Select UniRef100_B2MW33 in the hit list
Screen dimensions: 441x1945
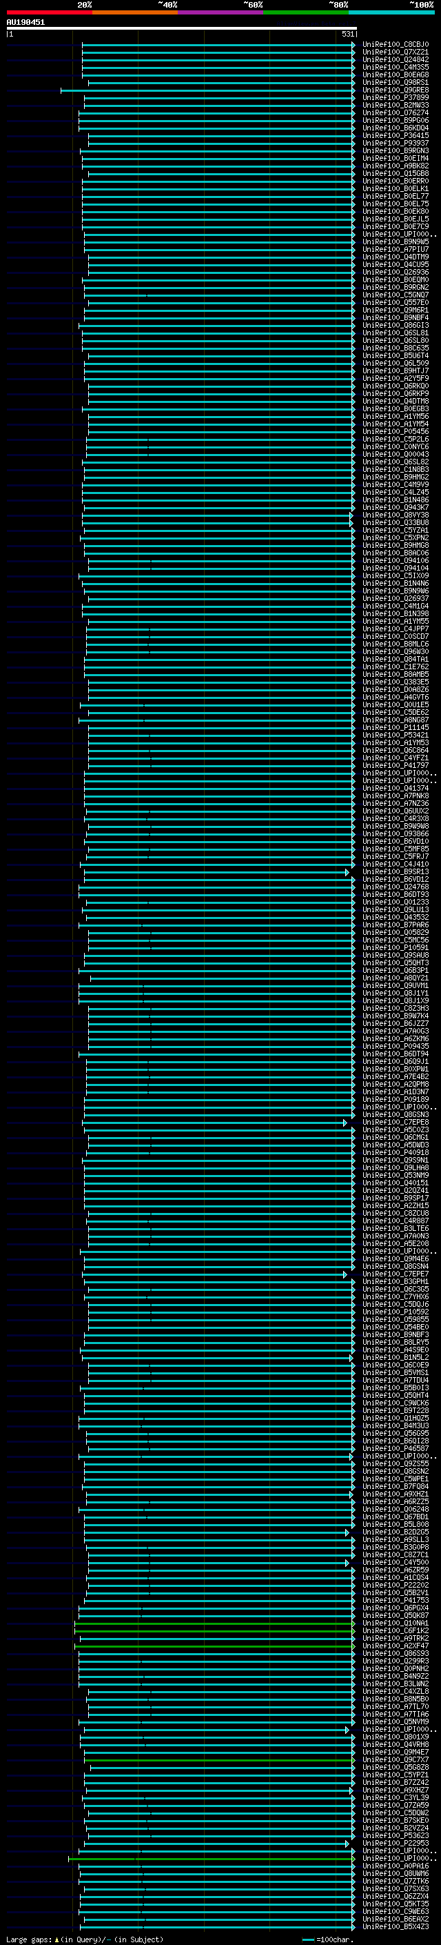click(395, 106)
